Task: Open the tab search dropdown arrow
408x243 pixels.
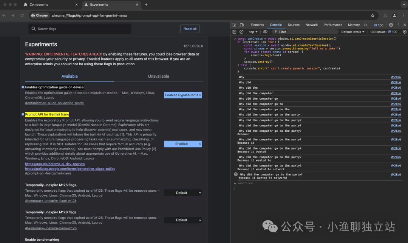Action: click(404, 5)
